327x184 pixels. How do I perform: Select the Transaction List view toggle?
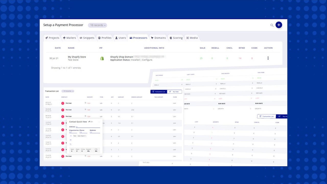click(x=159, y=91)
